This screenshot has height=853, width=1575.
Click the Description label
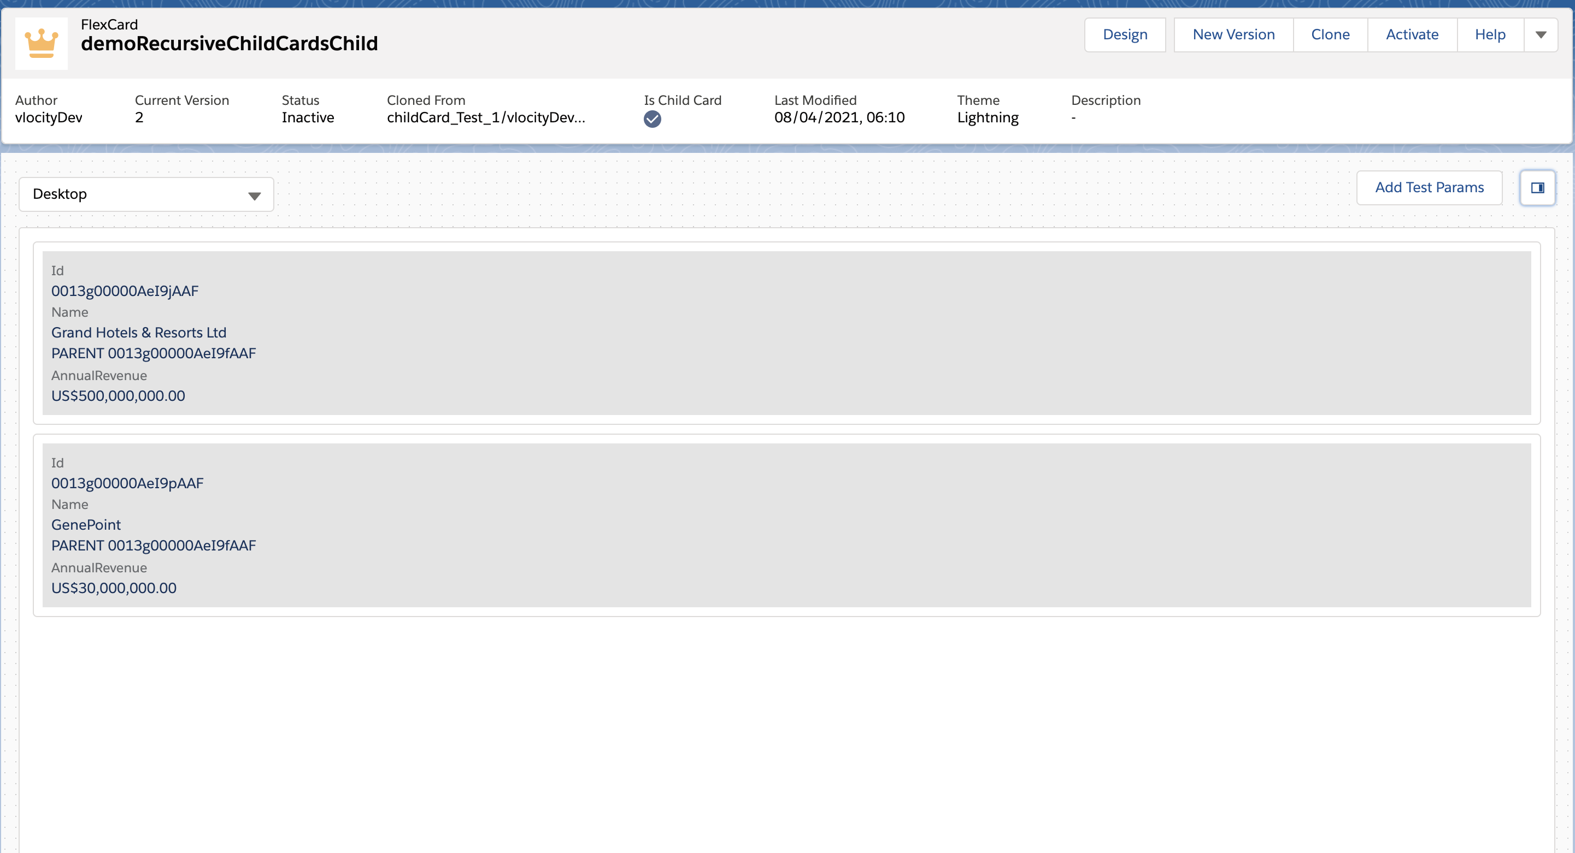click(1106, 100)
